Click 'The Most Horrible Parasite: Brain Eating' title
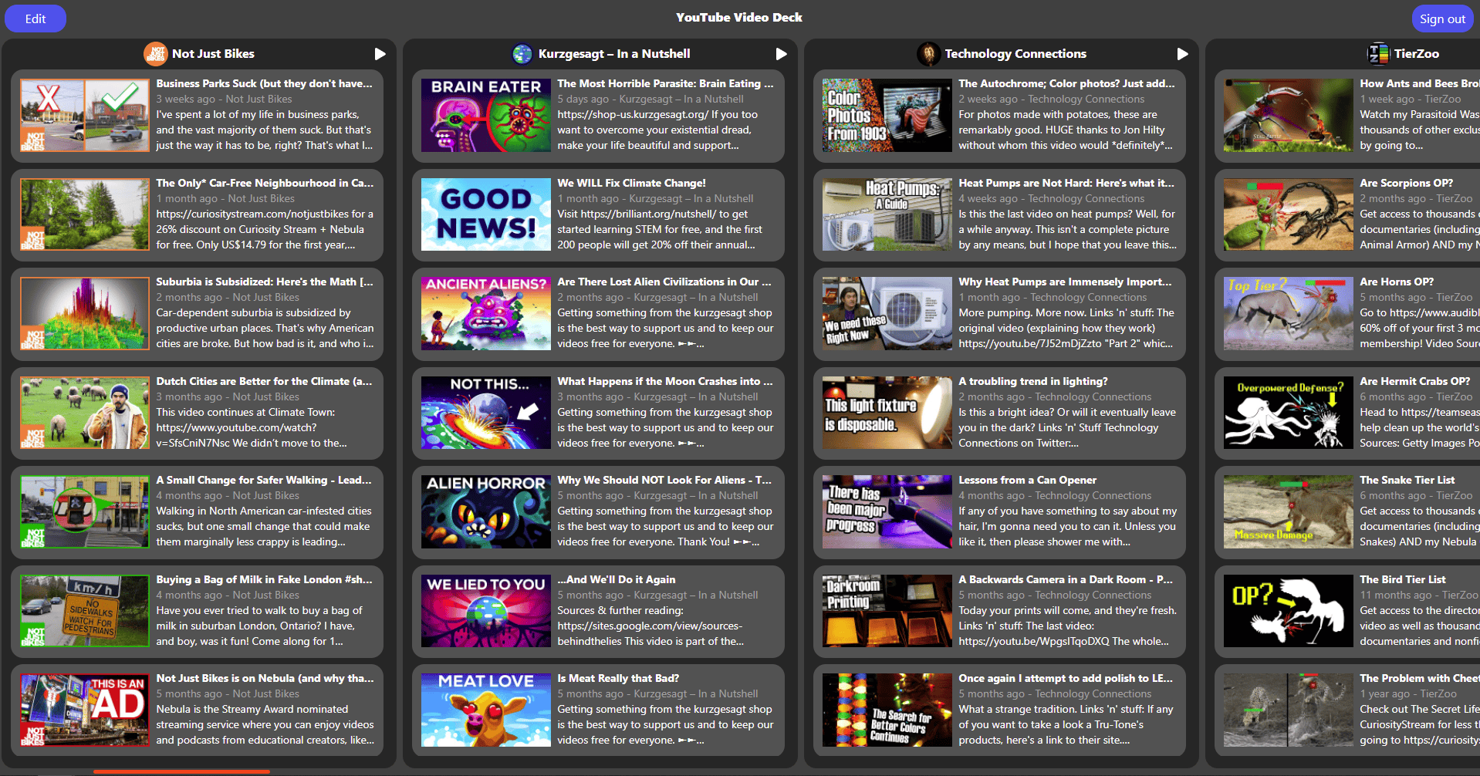 tap(665, 83)
